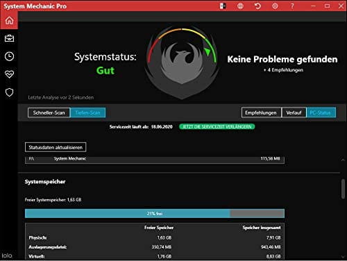This screenshot has height=261, width=347.
Task: Click the Auslagerungsdatei row label
Action: 48,247
